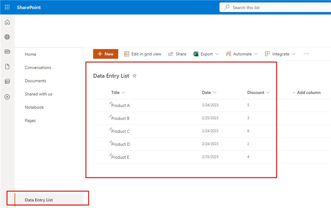Viewport: 331px width, 208px height.
Task: Click the Automate flow icon
Action: pyautogui.click(x=228, y=54)
